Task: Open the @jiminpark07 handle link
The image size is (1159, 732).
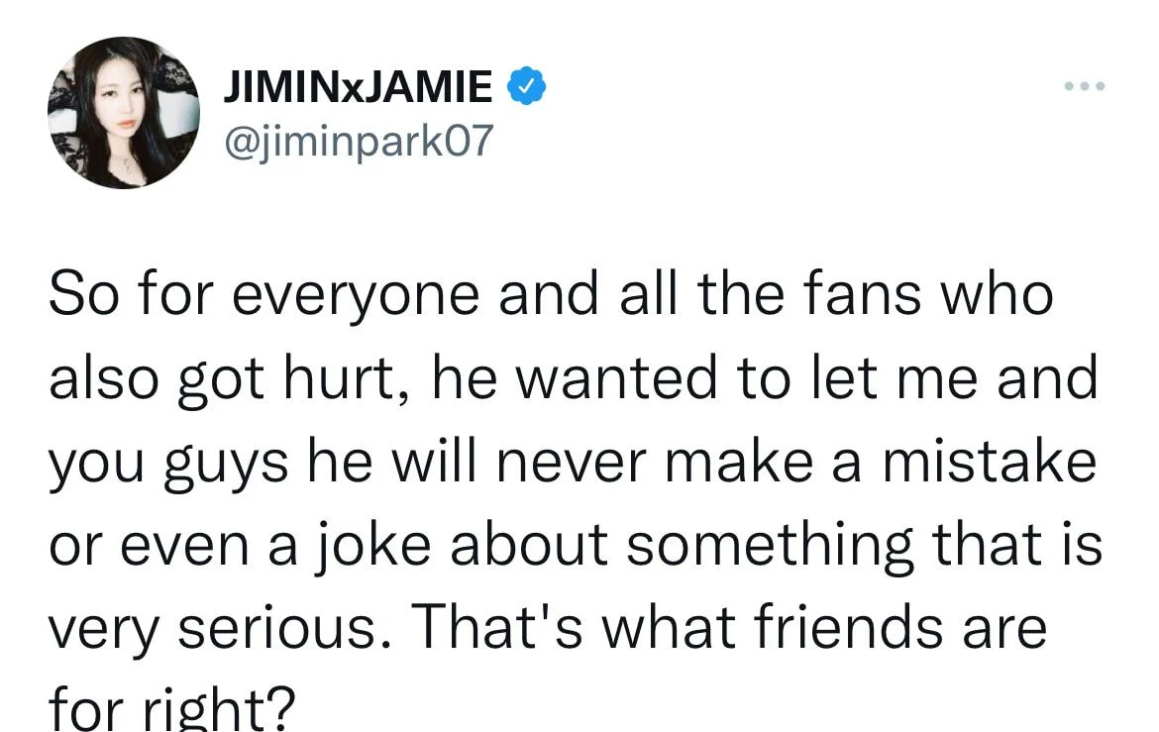Action: coord(358,140)
